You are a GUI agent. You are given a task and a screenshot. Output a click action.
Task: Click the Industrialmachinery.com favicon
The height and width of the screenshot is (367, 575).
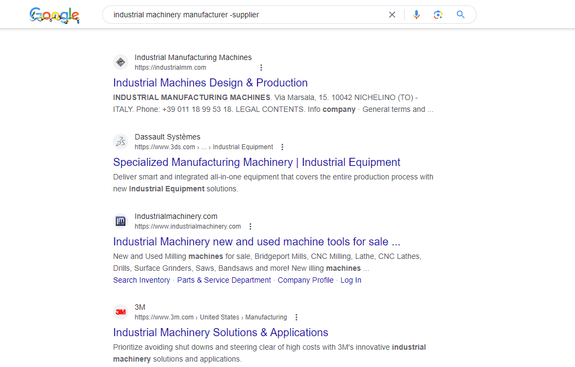pyautogui.click(x=120, y=221)
